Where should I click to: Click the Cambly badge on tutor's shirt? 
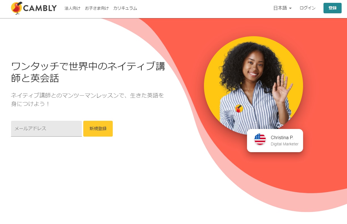coord(239,108)
